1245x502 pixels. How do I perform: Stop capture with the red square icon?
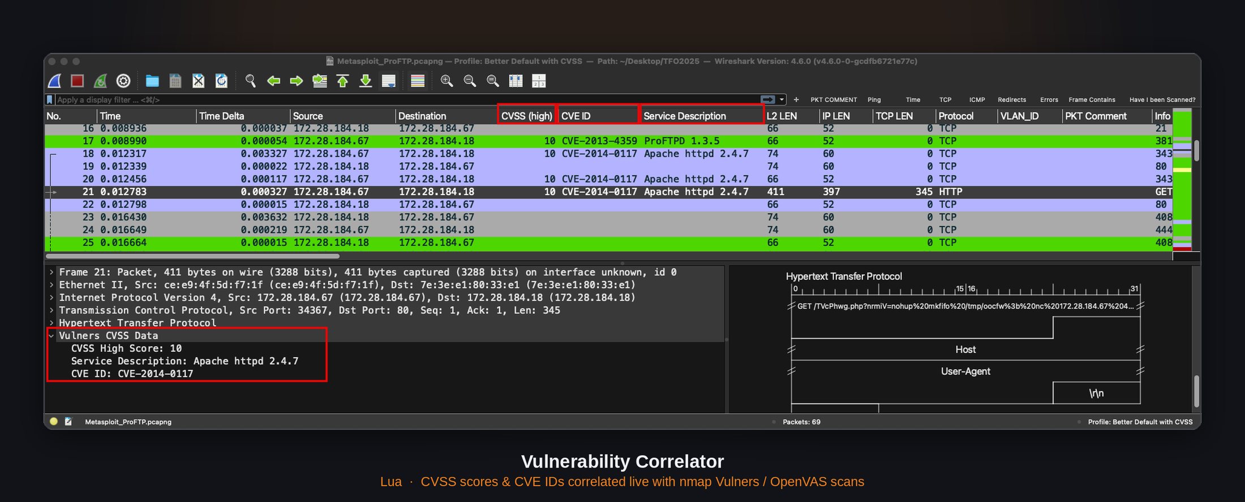[78, 81]
